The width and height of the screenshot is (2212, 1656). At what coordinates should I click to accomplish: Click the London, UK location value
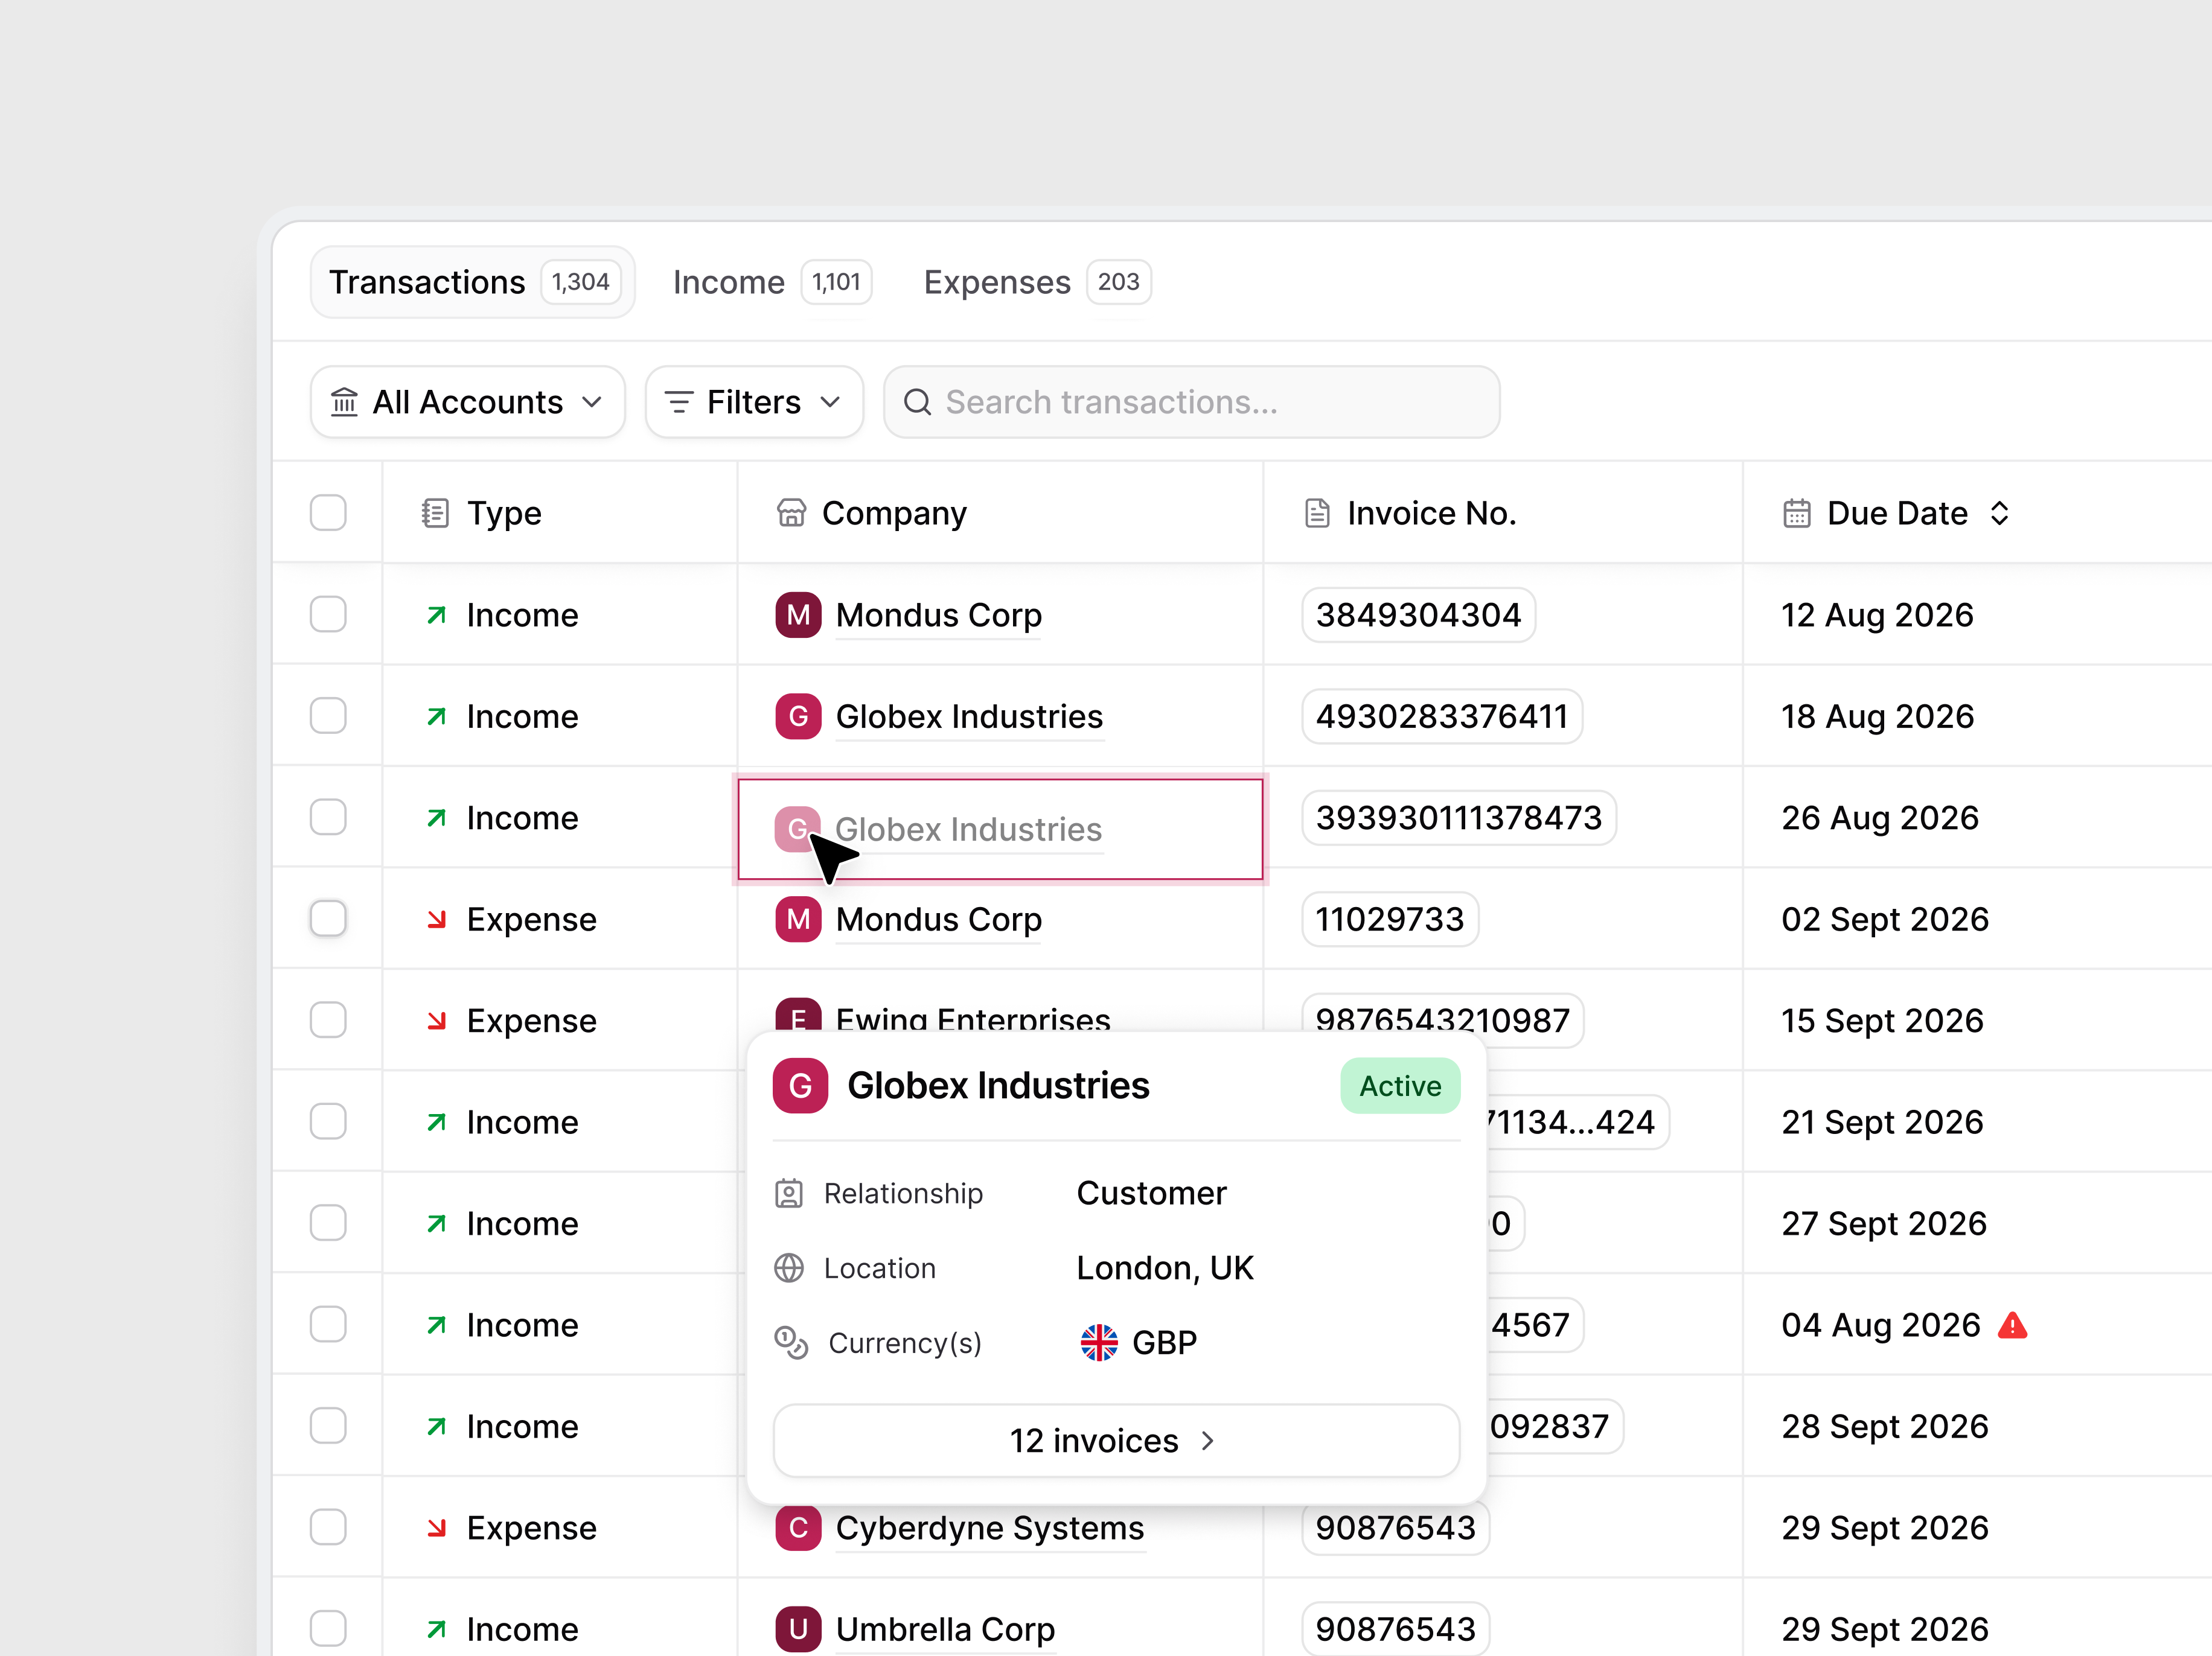(1164, 1268)
